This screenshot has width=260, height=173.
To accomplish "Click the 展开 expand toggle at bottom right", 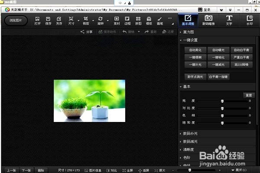I will (239, 170).
